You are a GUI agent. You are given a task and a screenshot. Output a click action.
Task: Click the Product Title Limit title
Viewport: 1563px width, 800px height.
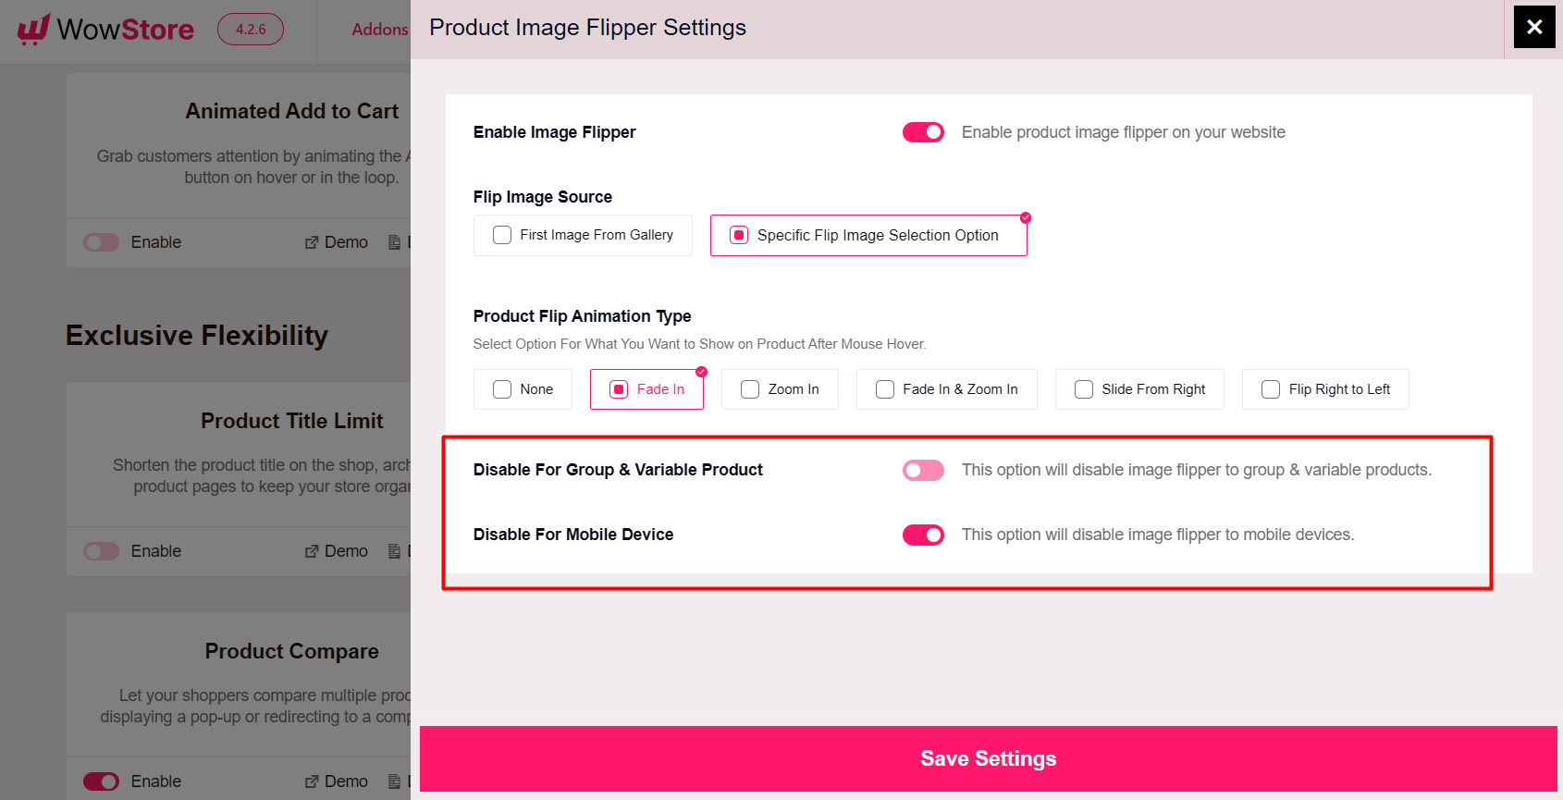coord(291,421)
